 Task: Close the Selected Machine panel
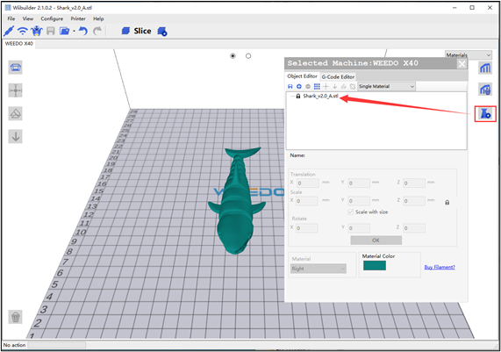pyautogui.click(x=462, y=64)
